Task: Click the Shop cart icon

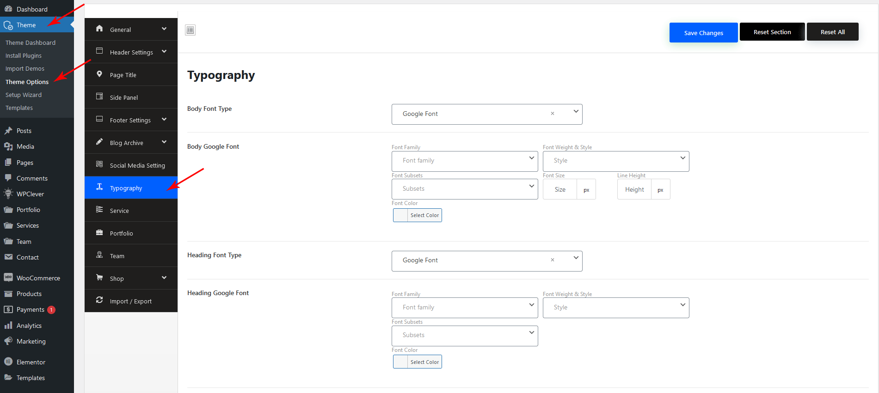Action: pos(99,278)
